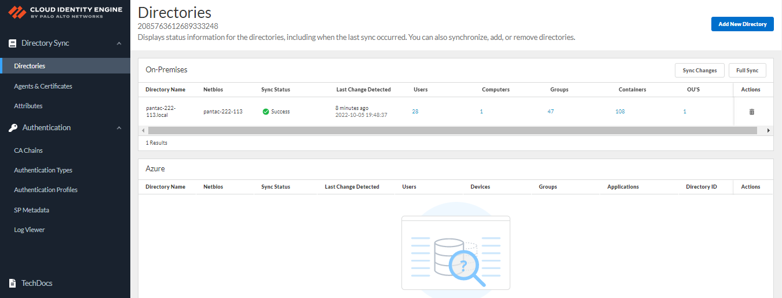Collapse the Directory Sync section chevron
782x298 pixels.
[x=119, y=43]
